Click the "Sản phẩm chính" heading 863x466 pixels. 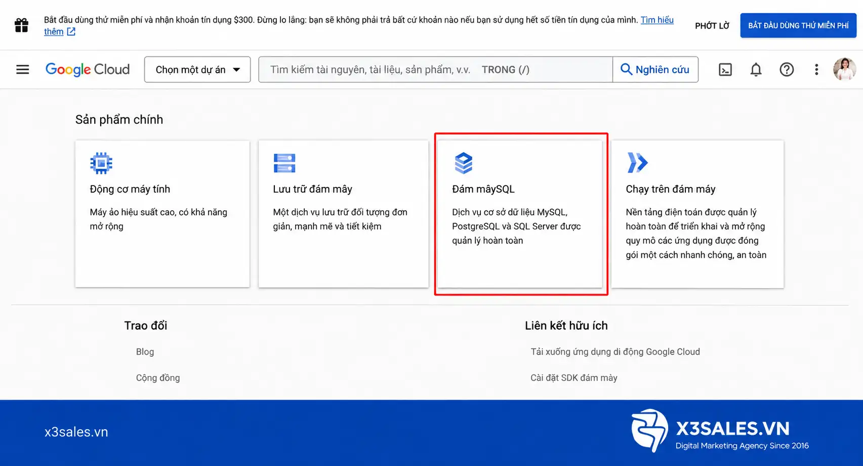119,119
